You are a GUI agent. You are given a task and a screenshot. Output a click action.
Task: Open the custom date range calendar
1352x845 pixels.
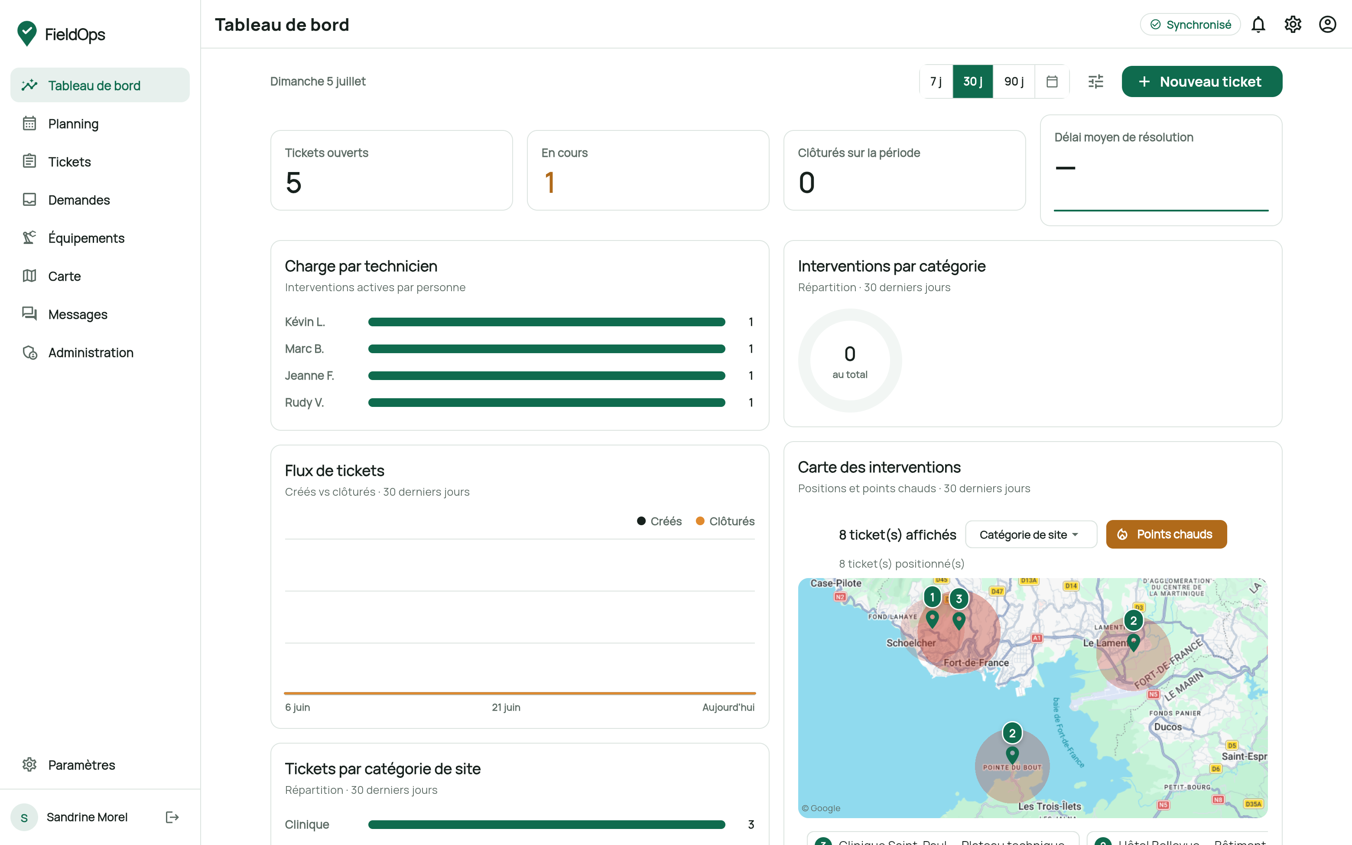(x=1052, y=81)
